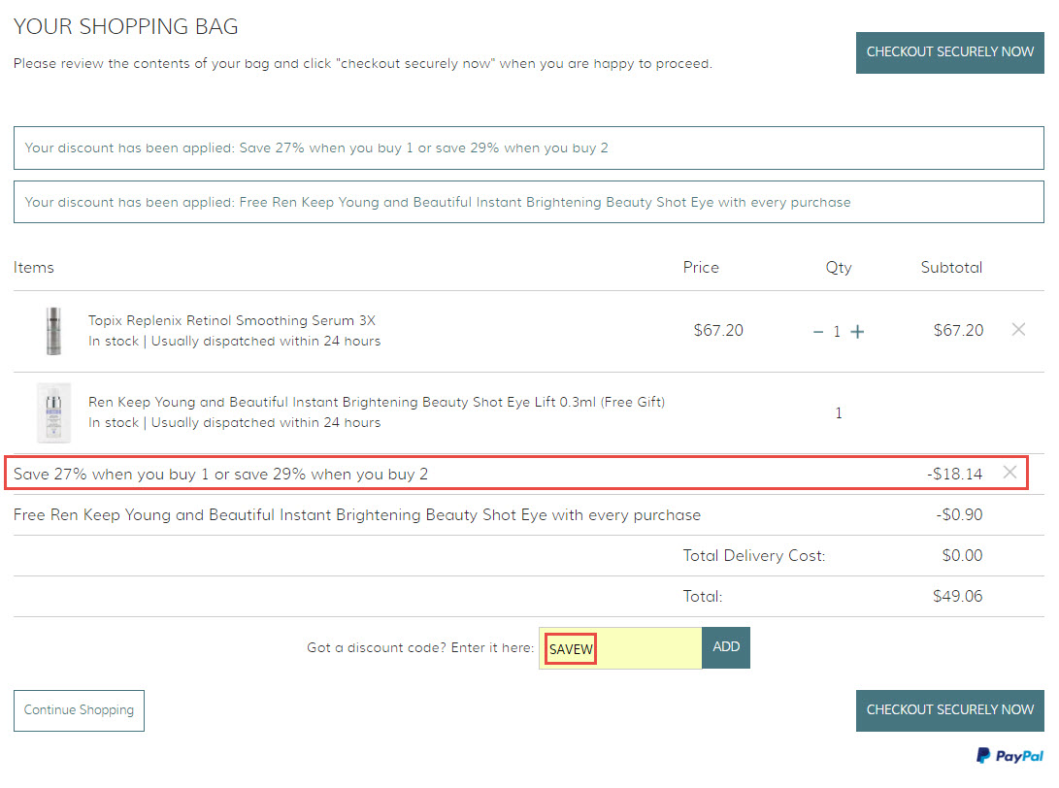
Task: Click the Save 27% when you buy 1 row text
Action: pos(221,474)
